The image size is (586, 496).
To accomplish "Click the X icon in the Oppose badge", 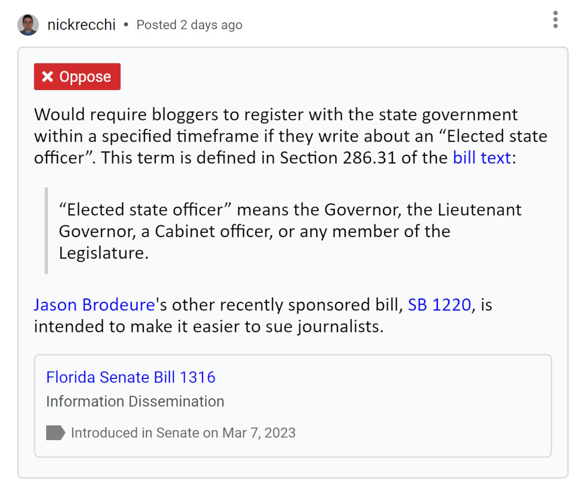I will pyautogui.click(x=48, y=77).
